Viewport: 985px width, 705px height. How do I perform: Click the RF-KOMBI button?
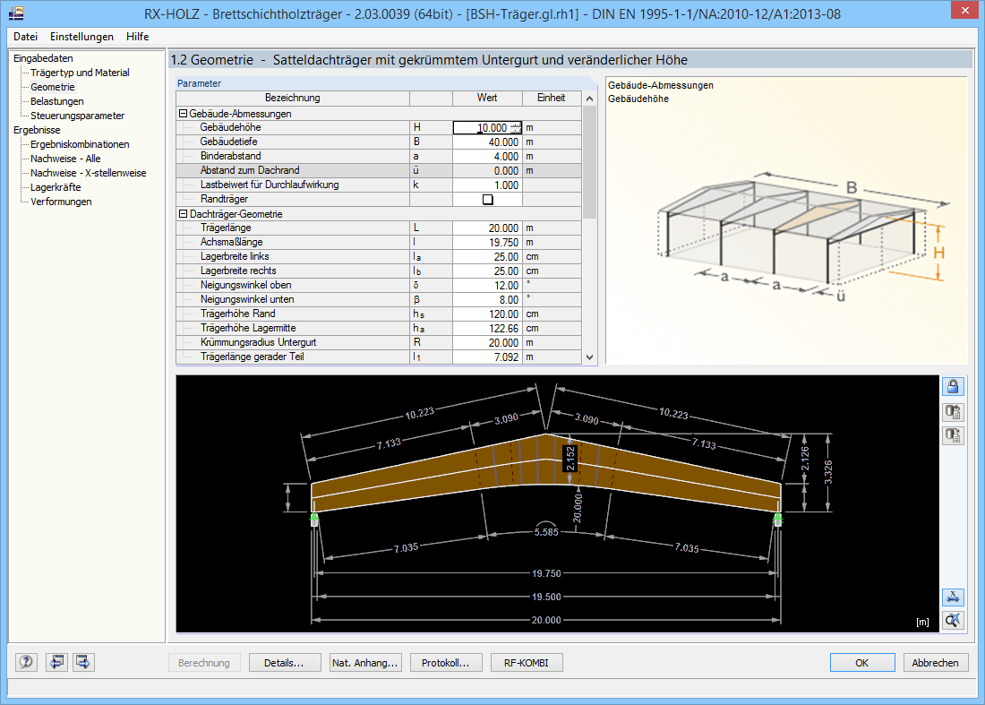coord(527,663)
